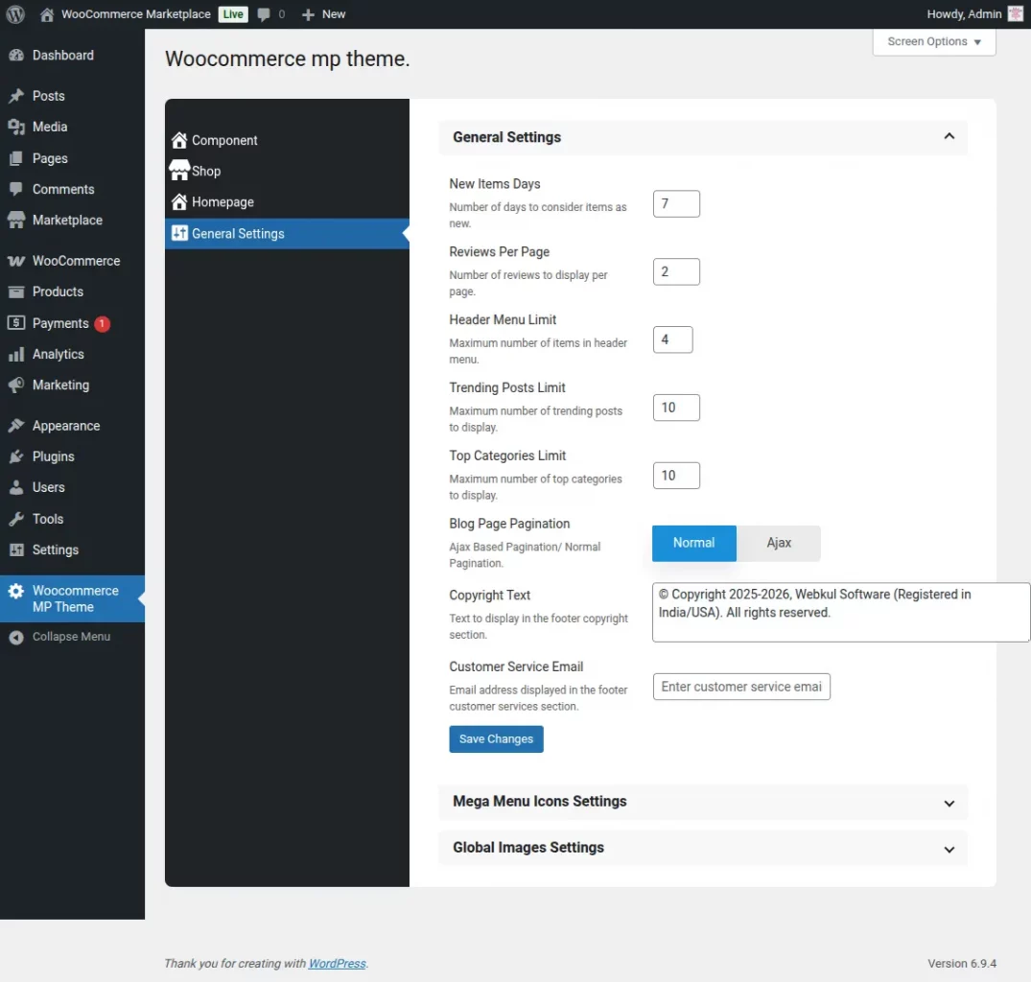
Task: Click the Homepage house icon in theme panel
Action: 179,201
